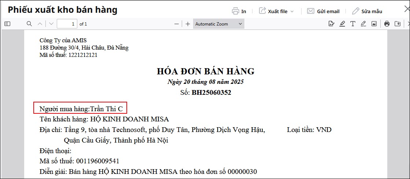410x179 pixels.
Task: Click invoice number BH25060352
Action: (x=211, y=93)
